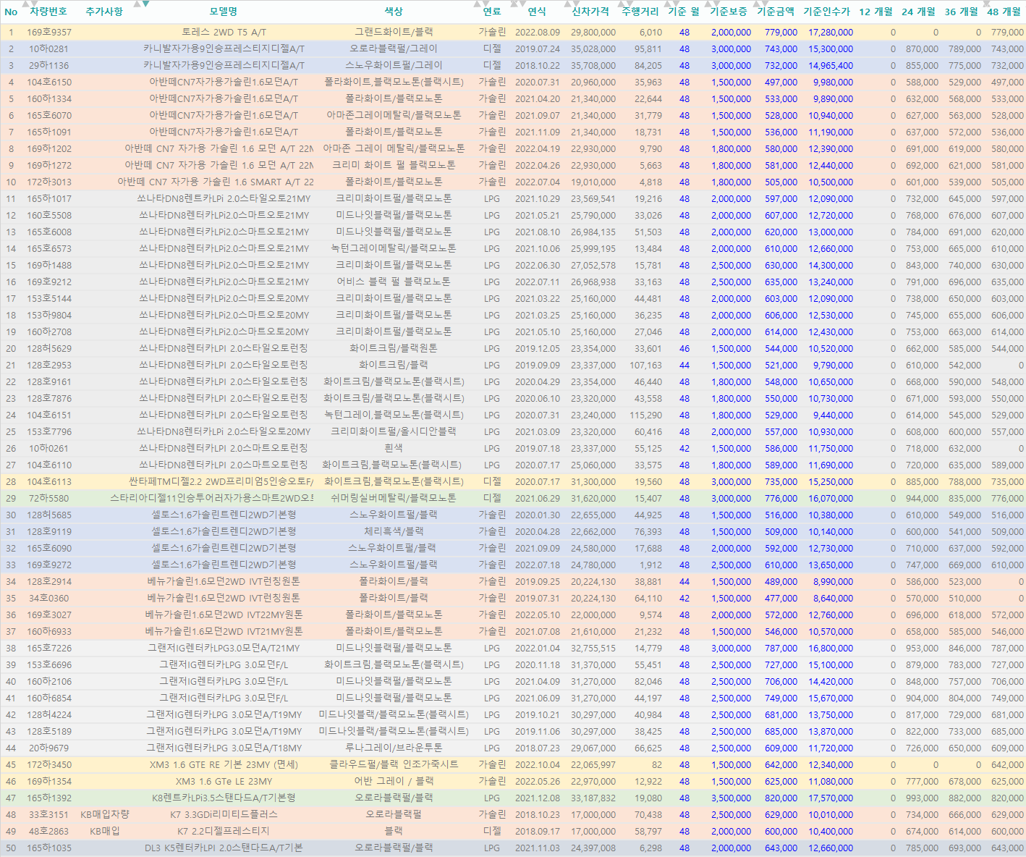Click the note KB매입 for plate 48호2863

click(x=105, y=832)
